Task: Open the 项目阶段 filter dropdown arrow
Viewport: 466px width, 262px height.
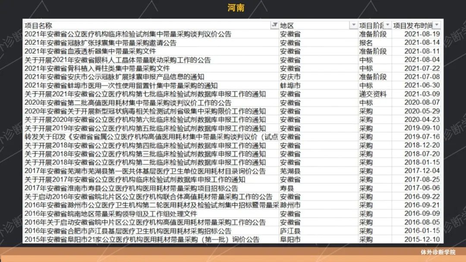Action: click(x=387, y=25)
